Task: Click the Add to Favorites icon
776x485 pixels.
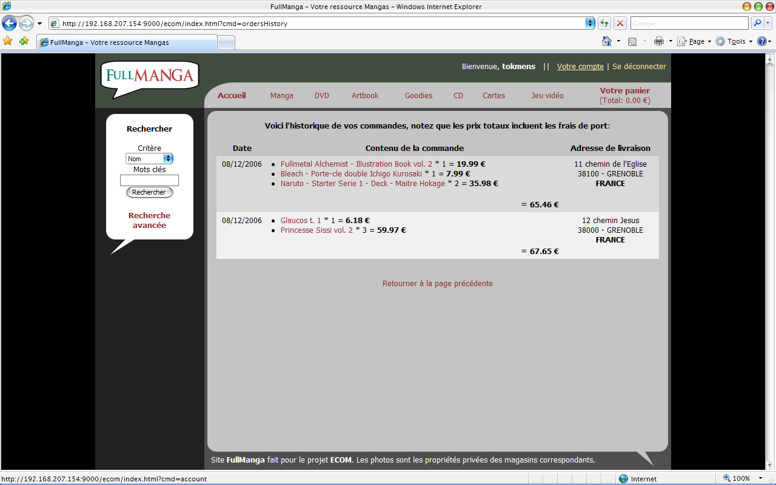Action: (24, 41)
